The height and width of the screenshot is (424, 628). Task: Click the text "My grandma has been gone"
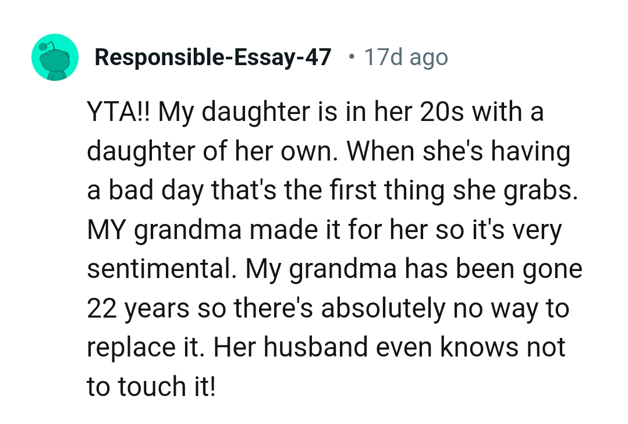[414, 269]
